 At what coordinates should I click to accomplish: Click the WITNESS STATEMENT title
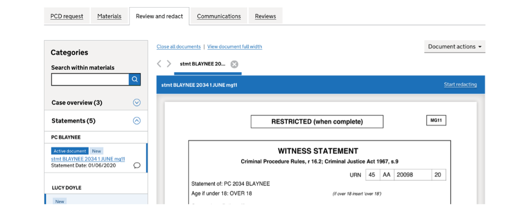coord(318,151)
